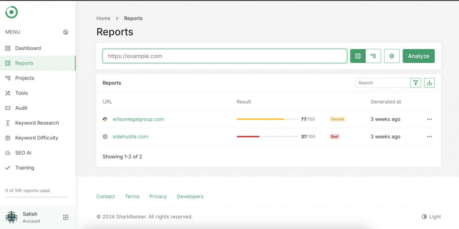Toggle the Light theme switch

(431, 217)
